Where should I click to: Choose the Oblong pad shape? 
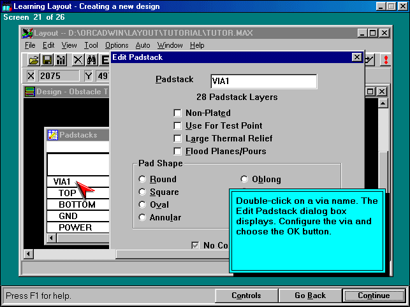click(244, 180)
